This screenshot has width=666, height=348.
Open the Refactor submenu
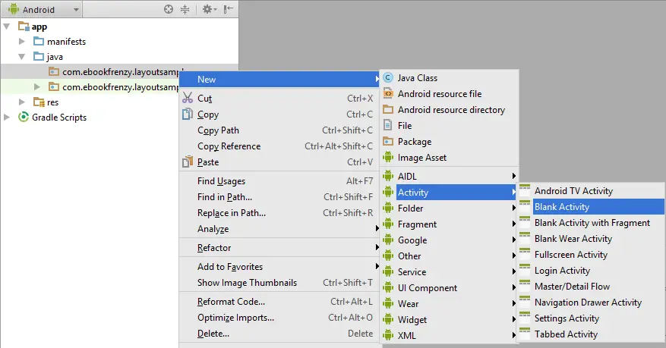tap(214, 248)
